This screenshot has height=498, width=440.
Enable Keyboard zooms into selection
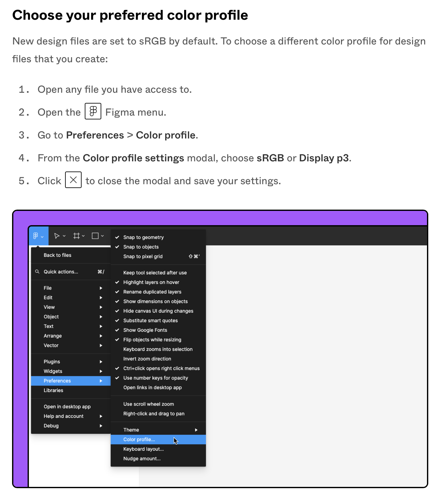[158, 349]
